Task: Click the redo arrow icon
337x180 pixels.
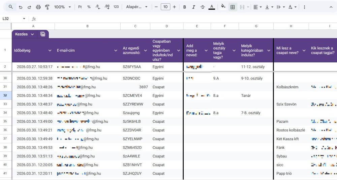Action: (x=29, y=7)
